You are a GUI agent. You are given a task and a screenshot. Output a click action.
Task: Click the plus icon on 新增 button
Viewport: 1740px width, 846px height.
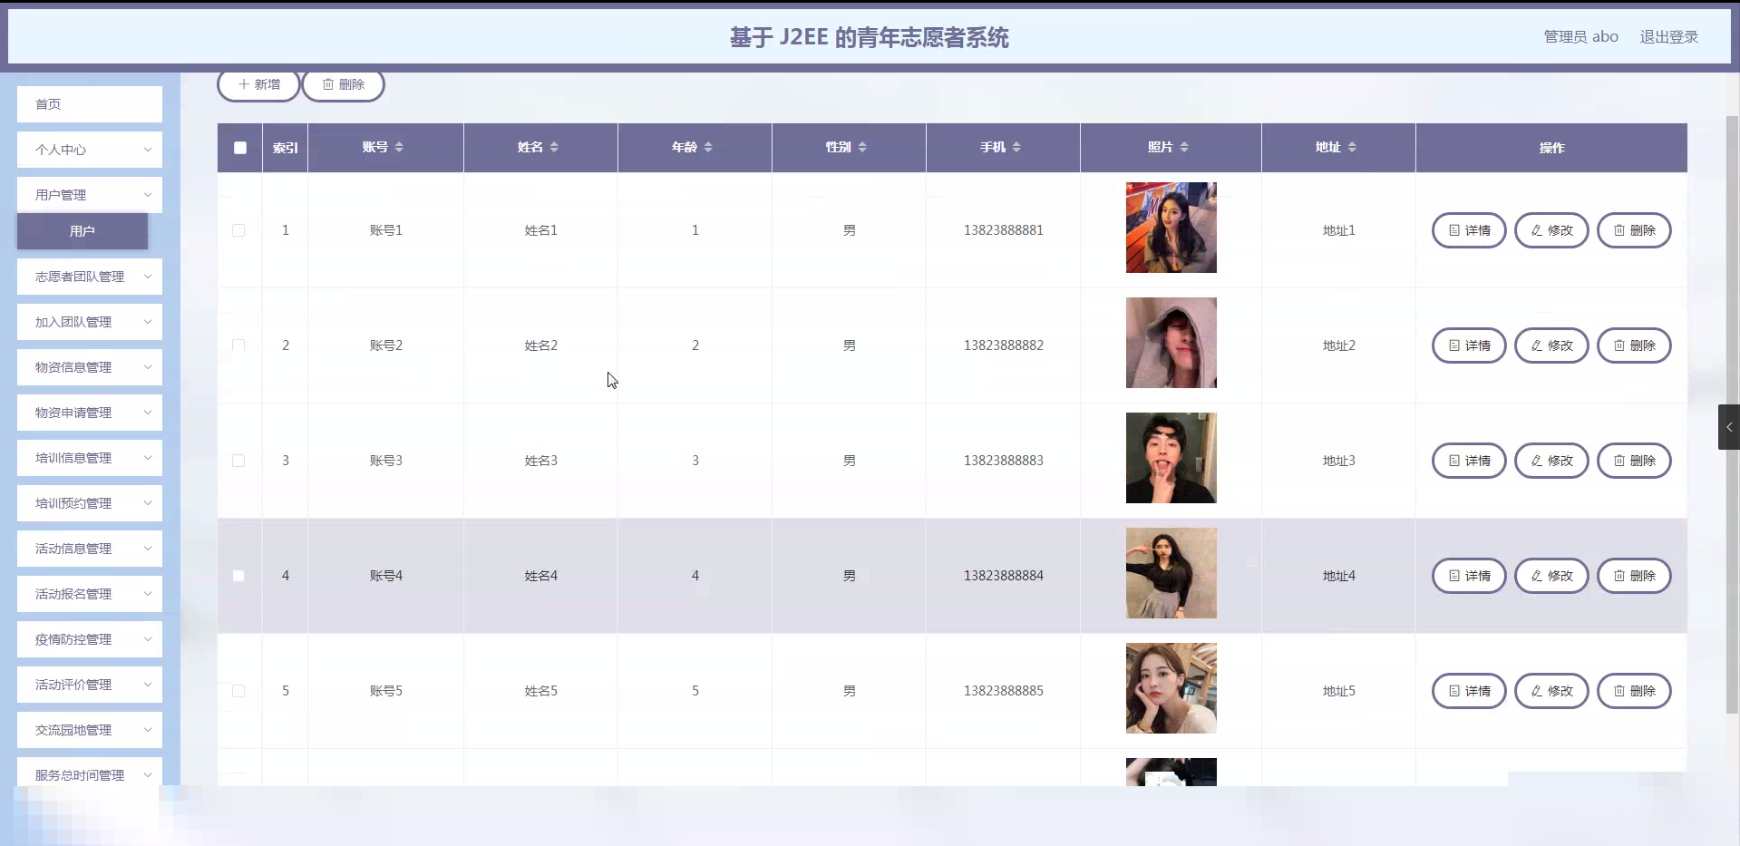coord(242,84)
